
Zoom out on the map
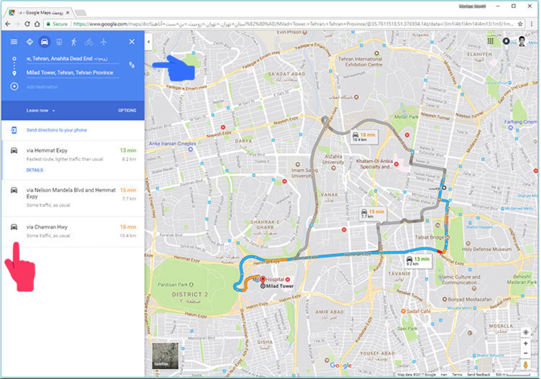pyautogui.click(x=526, y=353)
